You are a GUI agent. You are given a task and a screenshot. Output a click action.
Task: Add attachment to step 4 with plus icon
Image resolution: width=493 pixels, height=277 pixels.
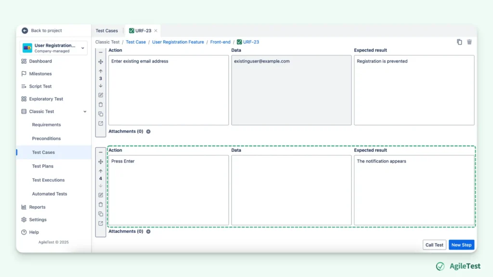point(148,231)
